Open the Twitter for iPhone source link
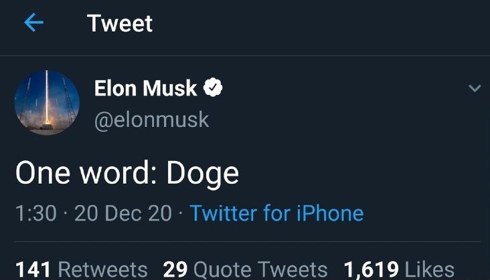The width and height of the screenshot is (490, 280). click(x=276, y=213)
